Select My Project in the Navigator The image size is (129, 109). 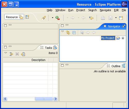coord(108,38)
